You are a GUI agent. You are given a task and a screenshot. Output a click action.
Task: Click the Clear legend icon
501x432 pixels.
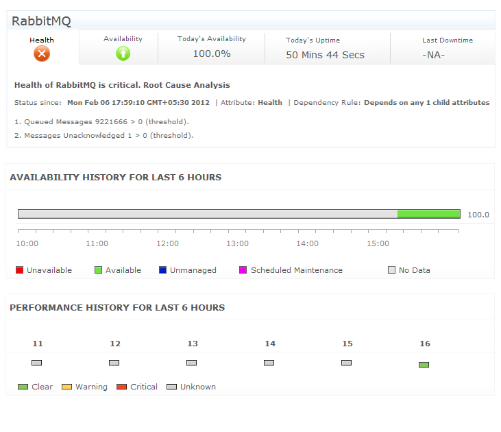(x=23, y=387)
